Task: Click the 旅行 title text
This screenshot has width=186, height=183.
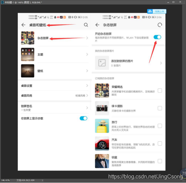Action: [114, 122]
